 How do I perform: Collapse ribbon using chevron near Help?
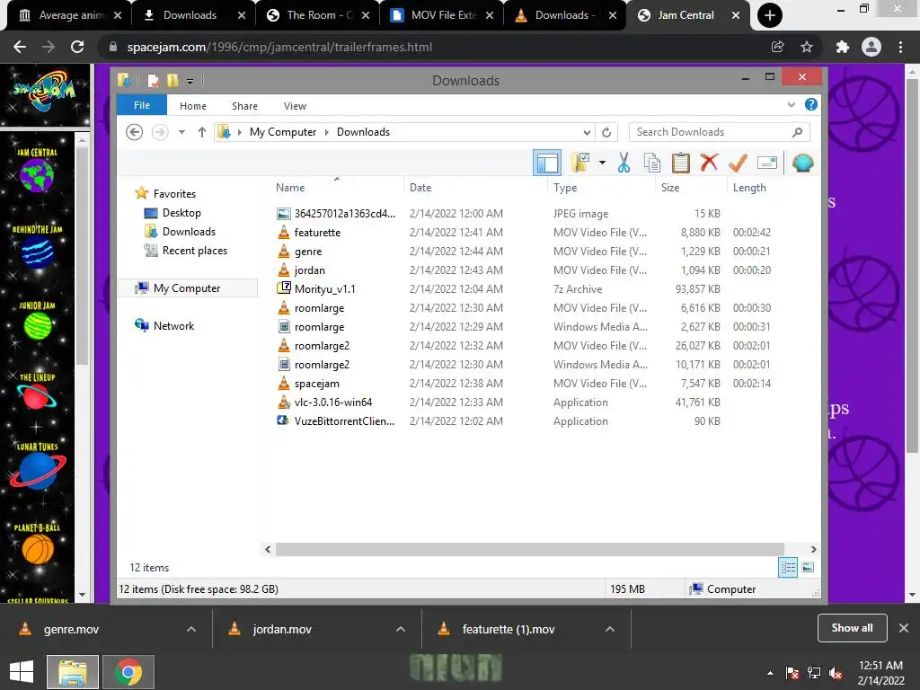[x=792, y=104]
